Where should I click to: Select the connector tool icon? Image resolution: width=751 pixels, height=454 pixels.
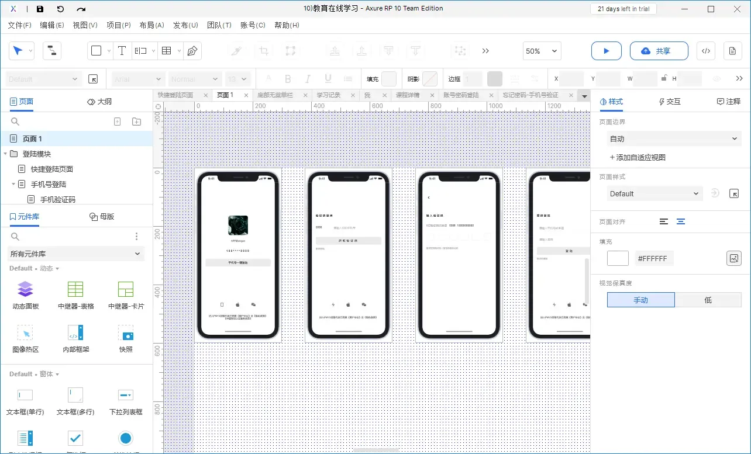51,51
